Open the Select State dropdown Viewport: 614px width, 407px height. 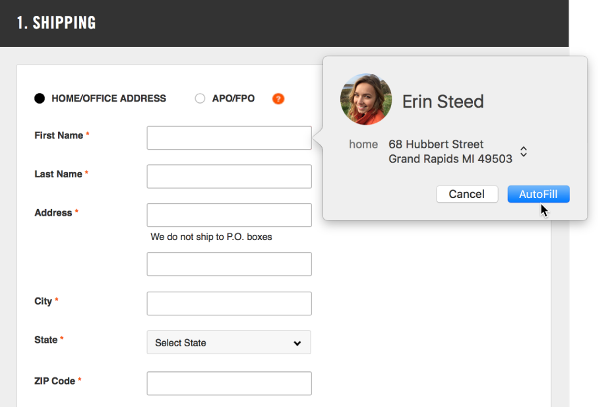point(228,342)
